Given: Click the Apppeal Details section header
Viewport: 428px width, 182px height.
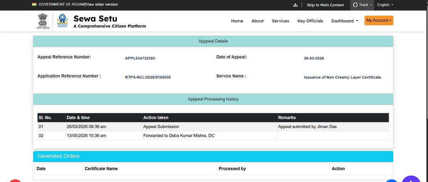Looking at the screenshot, I should tap(213, 41).
